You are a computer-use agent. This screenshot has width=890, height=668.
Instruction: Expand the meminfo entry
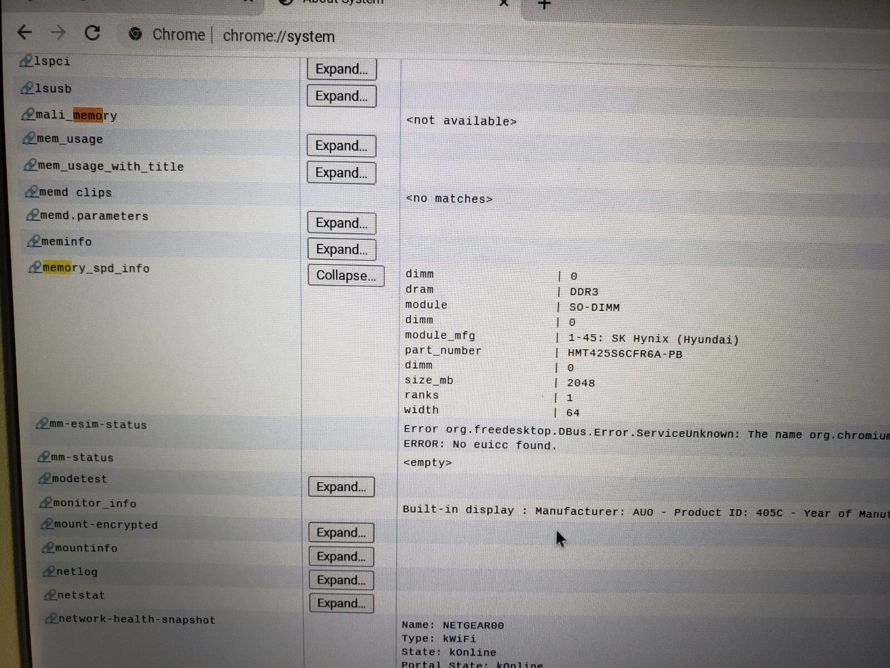pos(342,249)
